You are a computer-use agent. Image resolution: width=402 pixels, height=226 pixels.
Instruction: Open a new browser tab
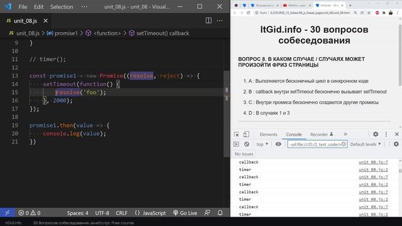tap(350, 6)
